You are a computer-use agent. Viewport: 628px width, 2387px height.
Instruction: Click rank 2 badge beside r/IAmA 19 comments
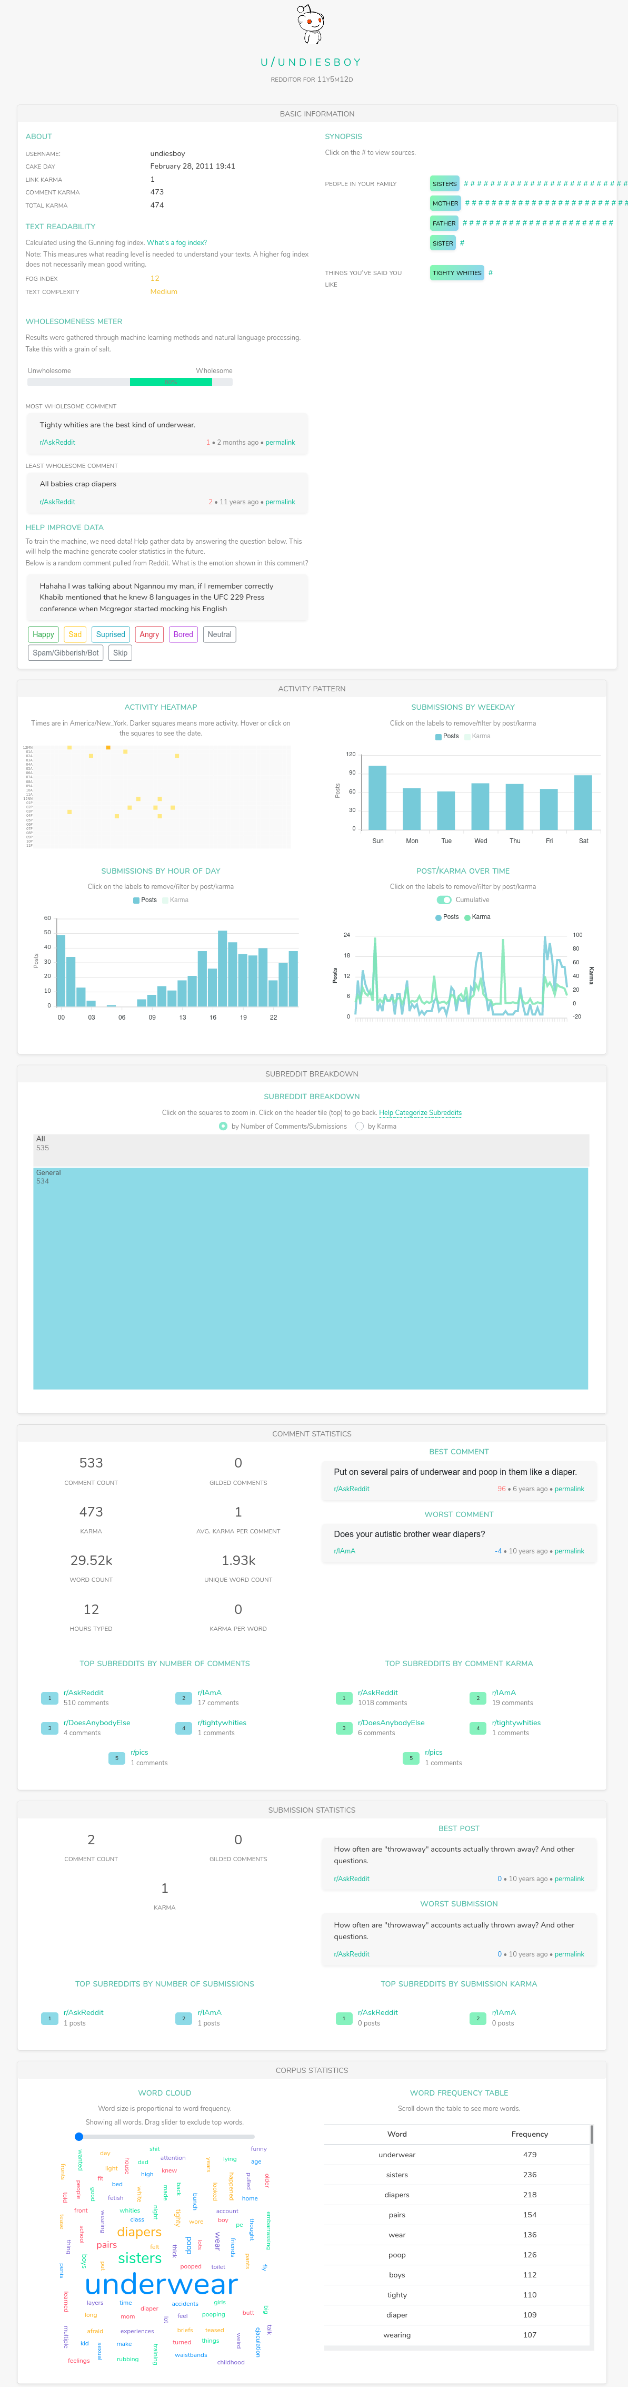click(478, 1698)
